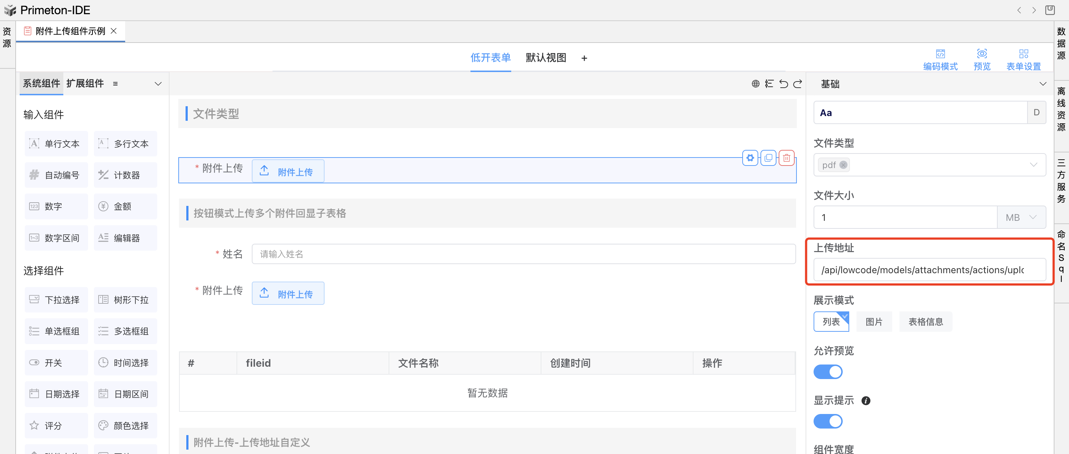The width and height of the screenshot is (1069, 454).
Task: Click the globe language icon
Action: (755, 84)
